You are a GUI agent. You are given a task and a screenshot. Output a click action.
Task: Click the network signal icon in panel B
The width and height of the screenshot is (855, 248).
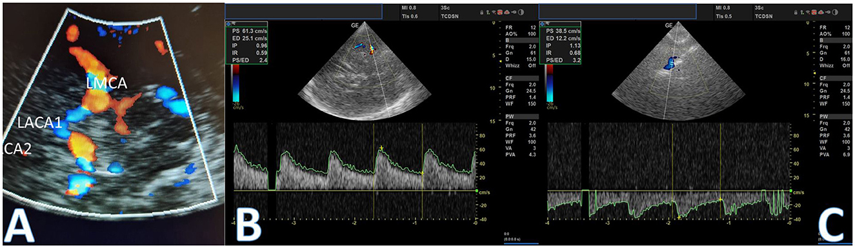tap(494, 12)
